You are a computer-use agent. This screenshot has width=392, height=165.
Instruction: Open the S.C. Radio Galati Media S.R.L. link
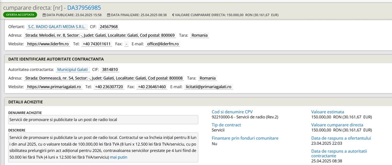tap(56, 27)
